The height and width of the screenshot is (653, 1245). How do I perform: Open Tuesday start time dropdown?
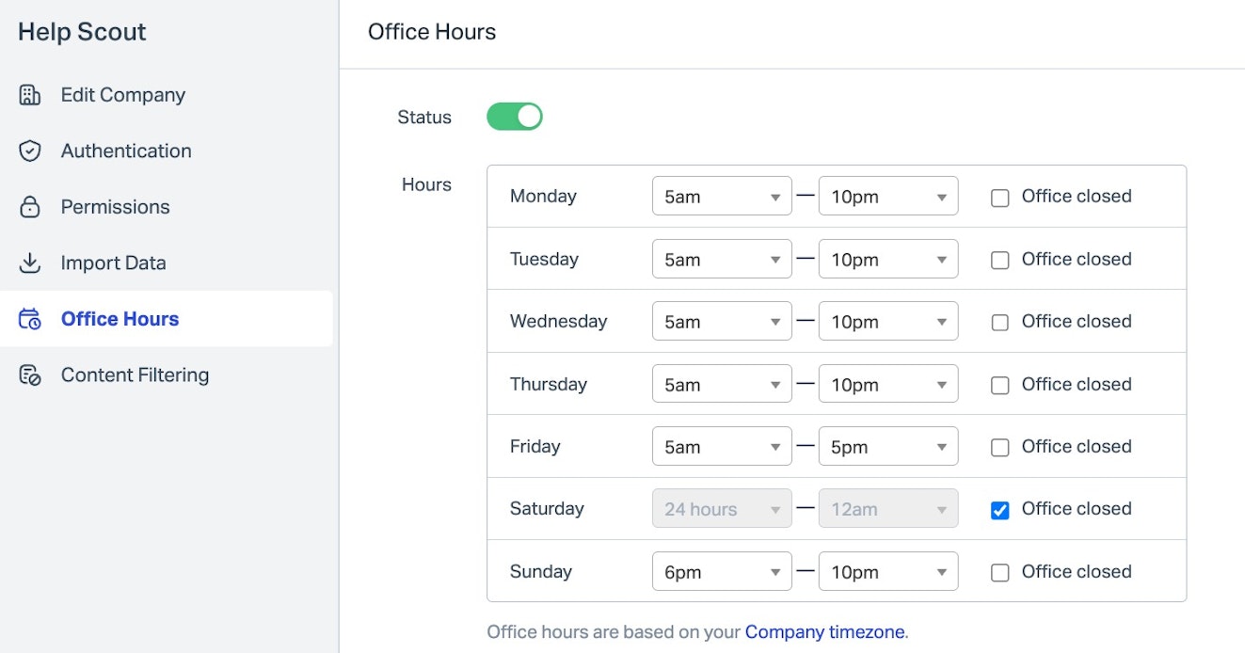tap(722, 259)
